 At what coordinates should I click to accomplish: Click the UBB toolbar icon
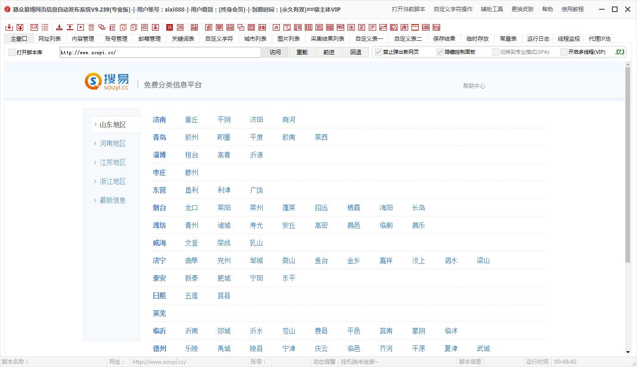426,27
